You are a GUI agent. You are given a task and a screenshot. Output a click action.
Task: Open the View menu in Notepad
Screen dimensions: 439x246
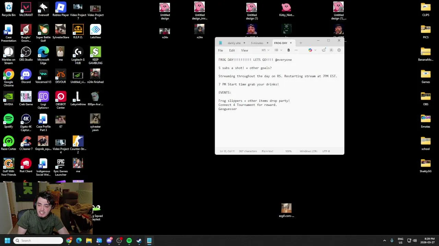245,50
